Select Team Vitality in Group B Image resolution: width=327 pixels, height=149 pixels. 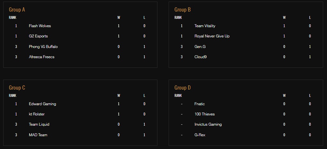(x=205, y=26)
